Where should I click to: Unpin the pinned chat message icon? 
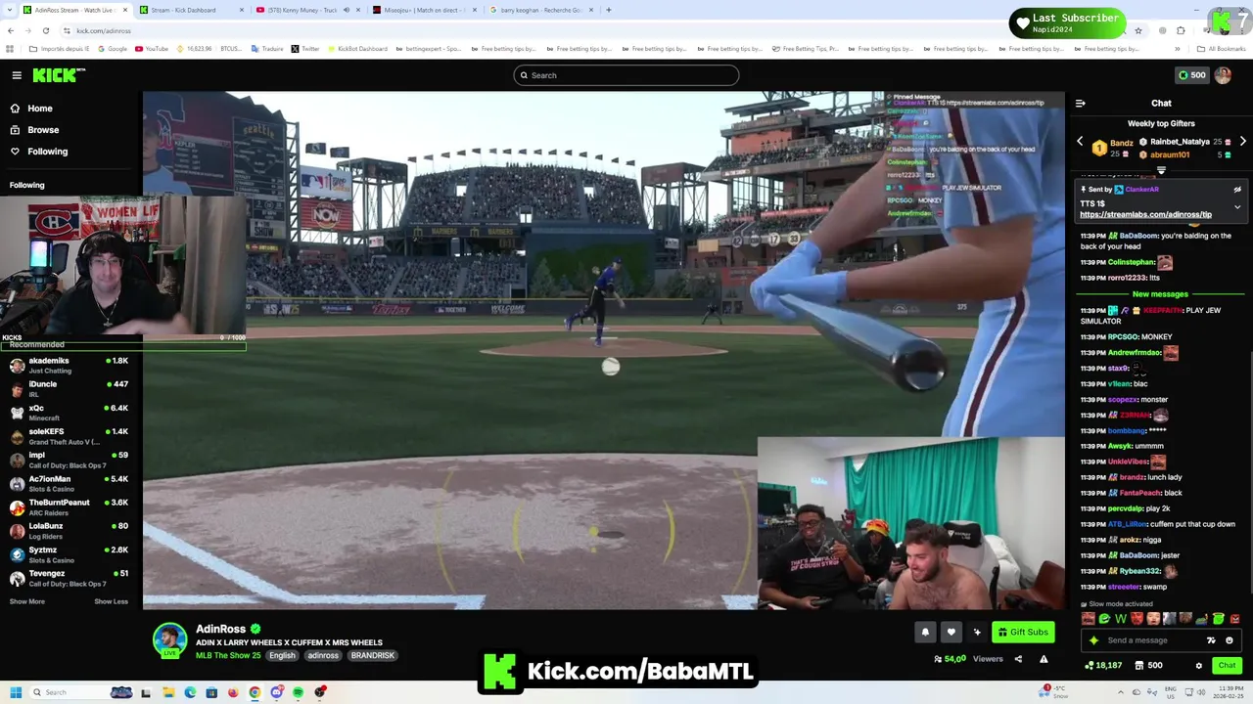(1237, 190)
